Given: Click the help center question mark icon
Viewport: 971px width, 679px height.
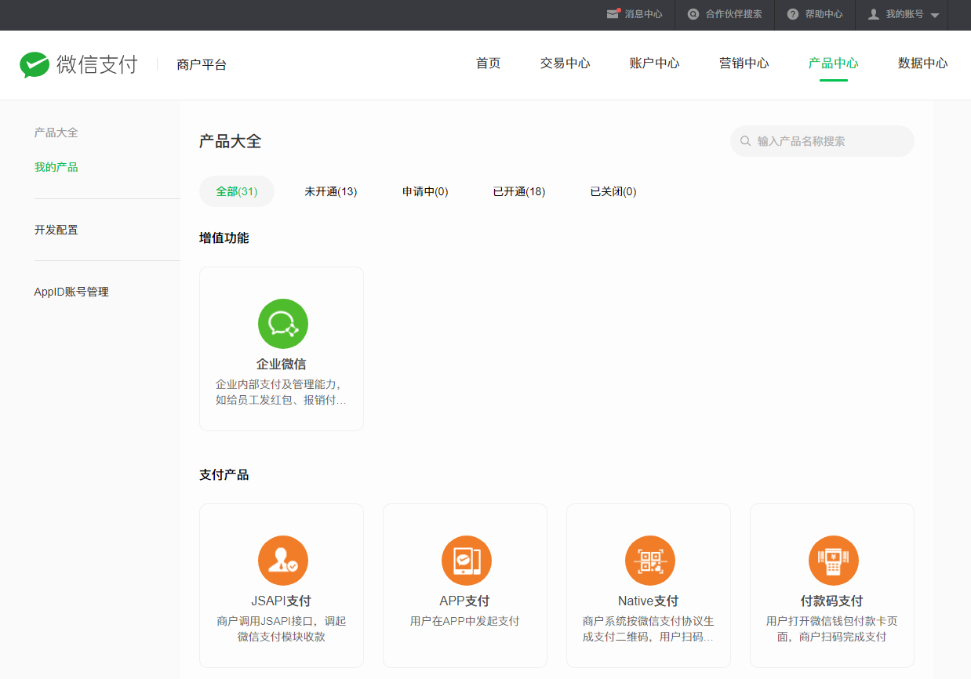Looking at the screenshot, I should [x=793, y=14].
